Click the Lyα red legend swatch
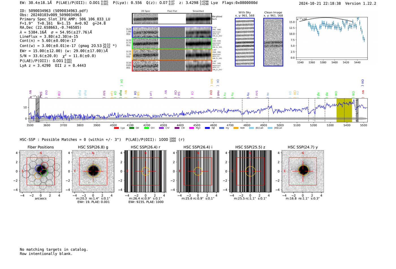 tap(116, 128)
